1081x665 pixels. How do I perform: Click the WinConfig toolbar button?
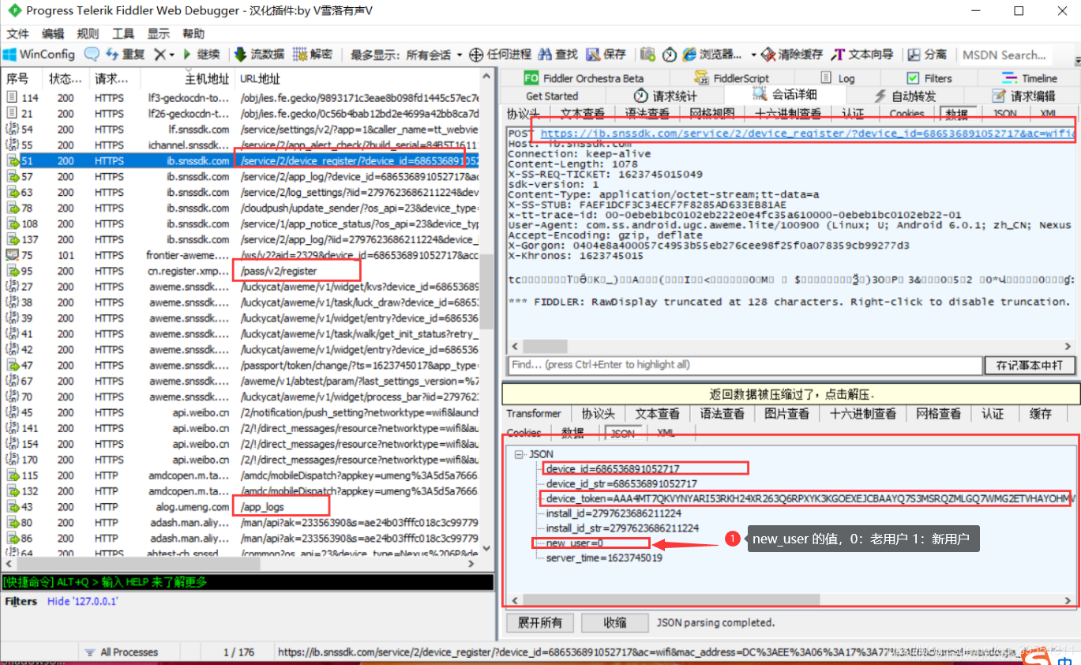[39, 54]
